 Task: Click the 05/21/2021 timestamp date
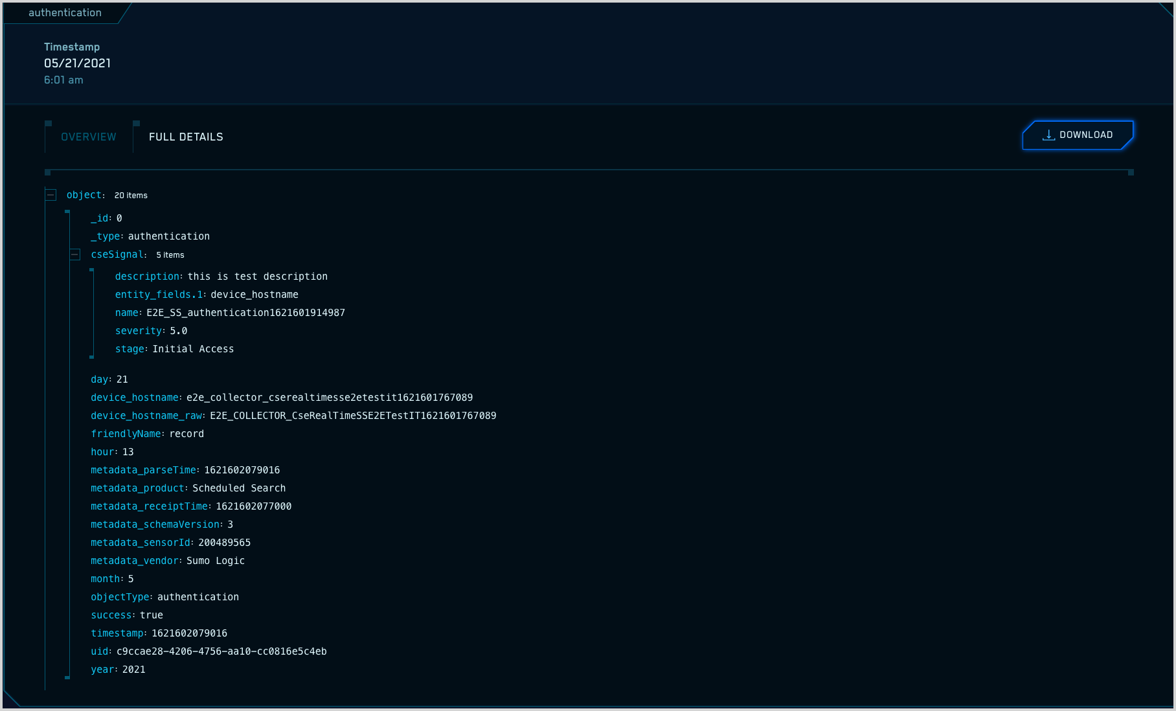77,63
